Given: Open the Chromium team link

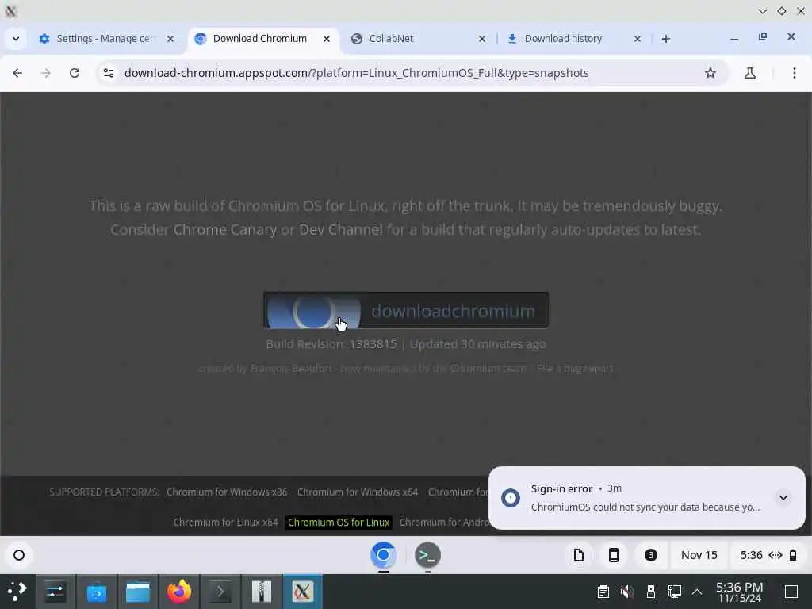Looking at the screenshot, I should coord(488,369).
